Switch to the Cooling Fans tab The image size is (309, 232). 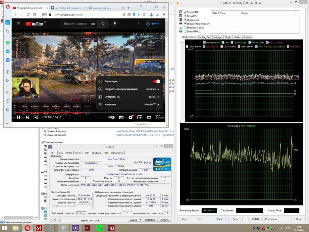[204, 37]
